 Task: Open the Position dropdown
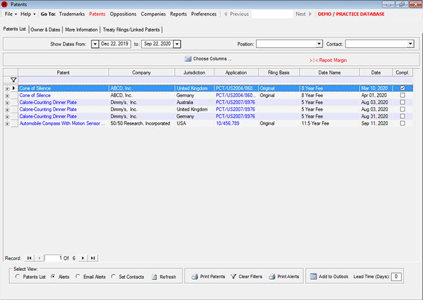tap(319, 44)
